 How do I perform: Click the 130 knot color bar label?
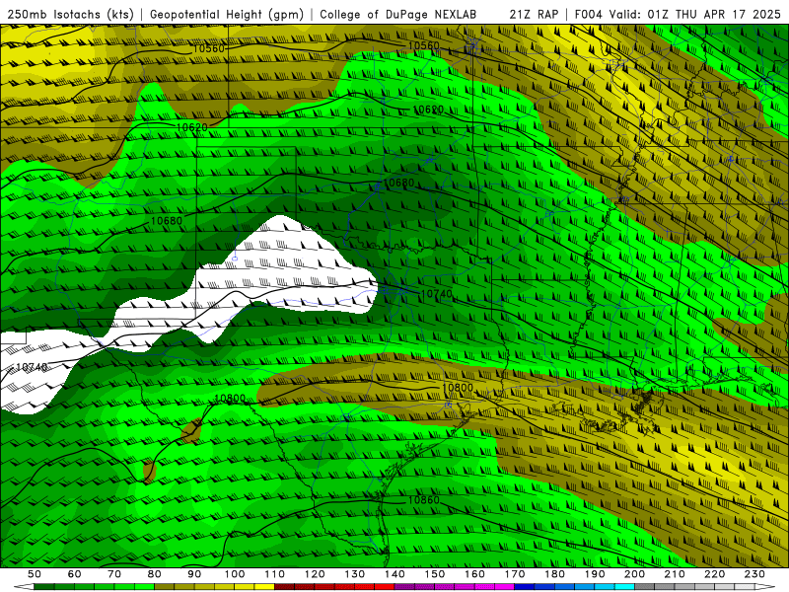click(x=354, y=574)
